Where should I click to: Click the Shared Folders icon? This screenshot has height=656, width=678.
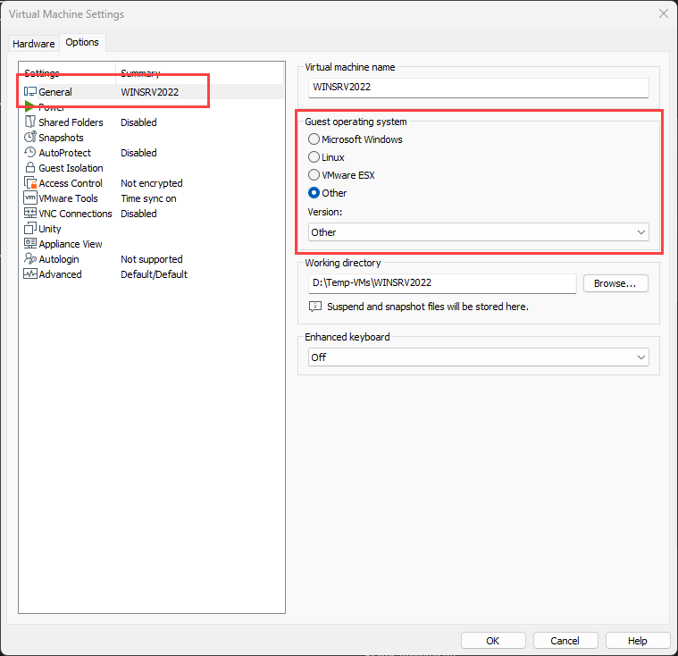pos(29,122)
